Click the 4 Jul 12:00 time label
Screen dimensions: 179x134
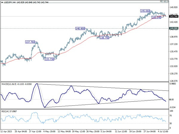(163, 131)
